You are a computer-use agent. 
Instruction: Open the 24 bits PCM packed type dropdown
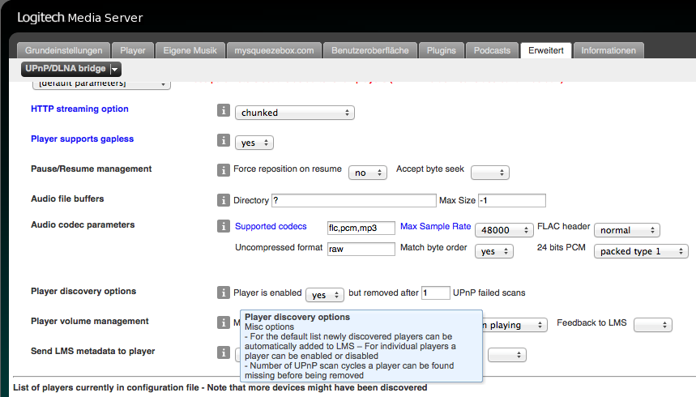pos(640,251)
